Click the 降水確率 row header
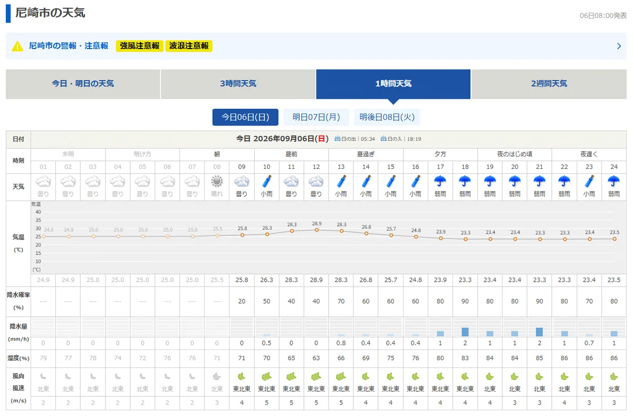This screenshot has width=633, height=416. pyautogui.click(x=18, y=301)
